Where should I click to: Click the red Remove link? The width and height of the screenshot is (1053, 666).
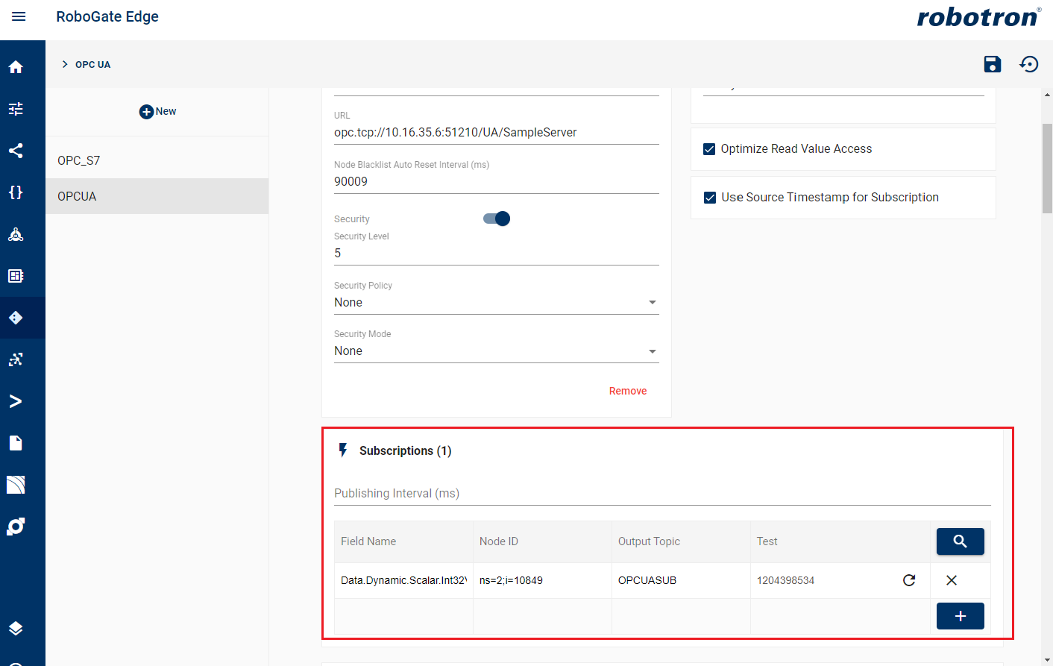coord(628,391)
